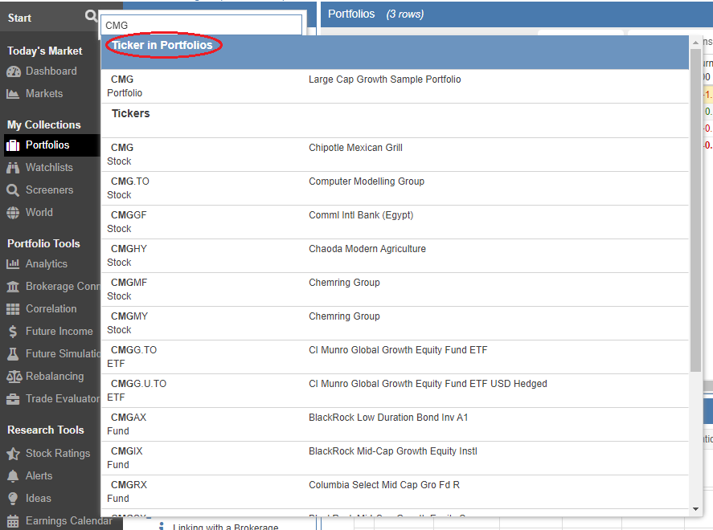The width and height of the screenshot is (713, 530).
Task: Open Trade Evaluator from the sidebar
Action: pyautogui.click(x=62, y=399)
